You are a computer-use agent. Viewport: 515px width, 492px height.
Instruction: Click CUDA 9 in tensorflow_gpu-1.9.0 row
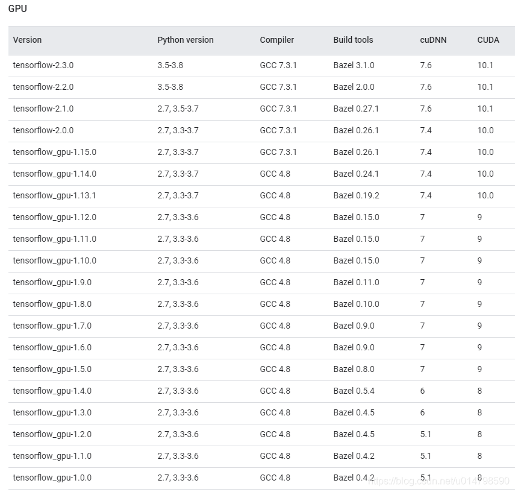click(479, 282)
